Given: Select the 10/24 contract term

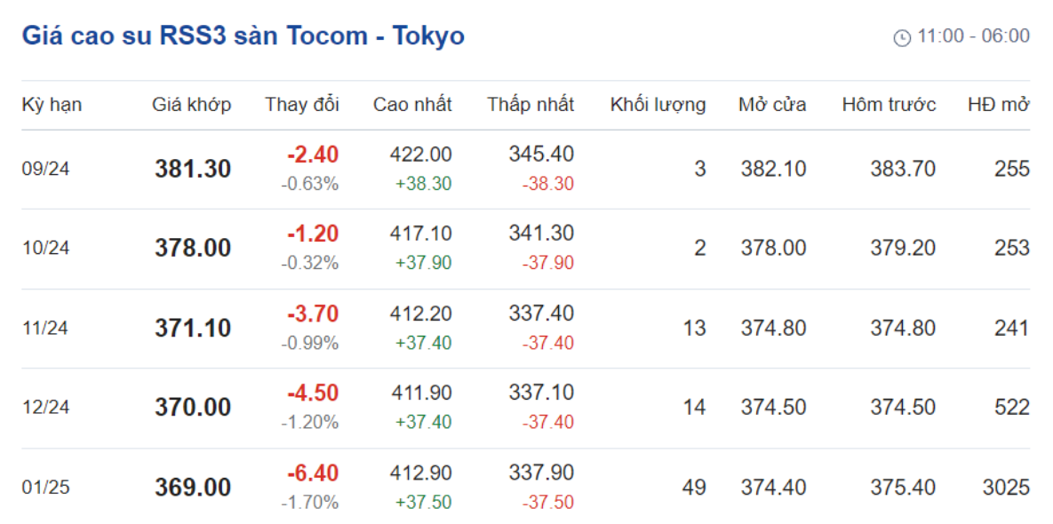Looking at the screenshot, I should [x=45, y=249].
